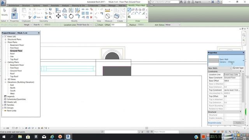Open the Location Line dropdown in options bar

(x=84, y=25)
